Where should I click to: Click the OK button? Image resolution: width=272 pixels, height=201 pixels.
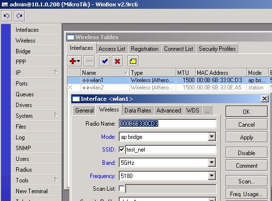pyautogui.click(x=247, y=112)
